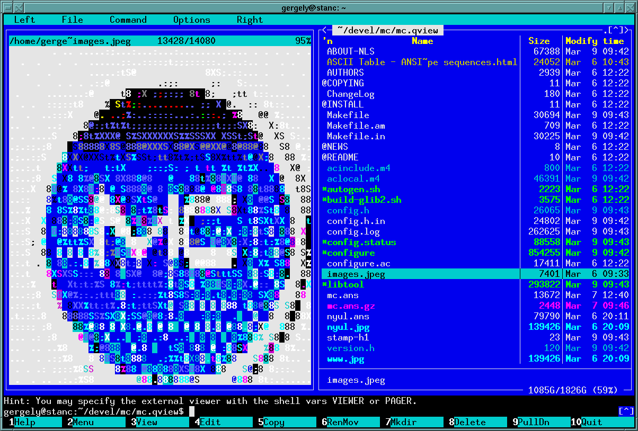Click the command line [^] toggle

[x=626, y=411]
